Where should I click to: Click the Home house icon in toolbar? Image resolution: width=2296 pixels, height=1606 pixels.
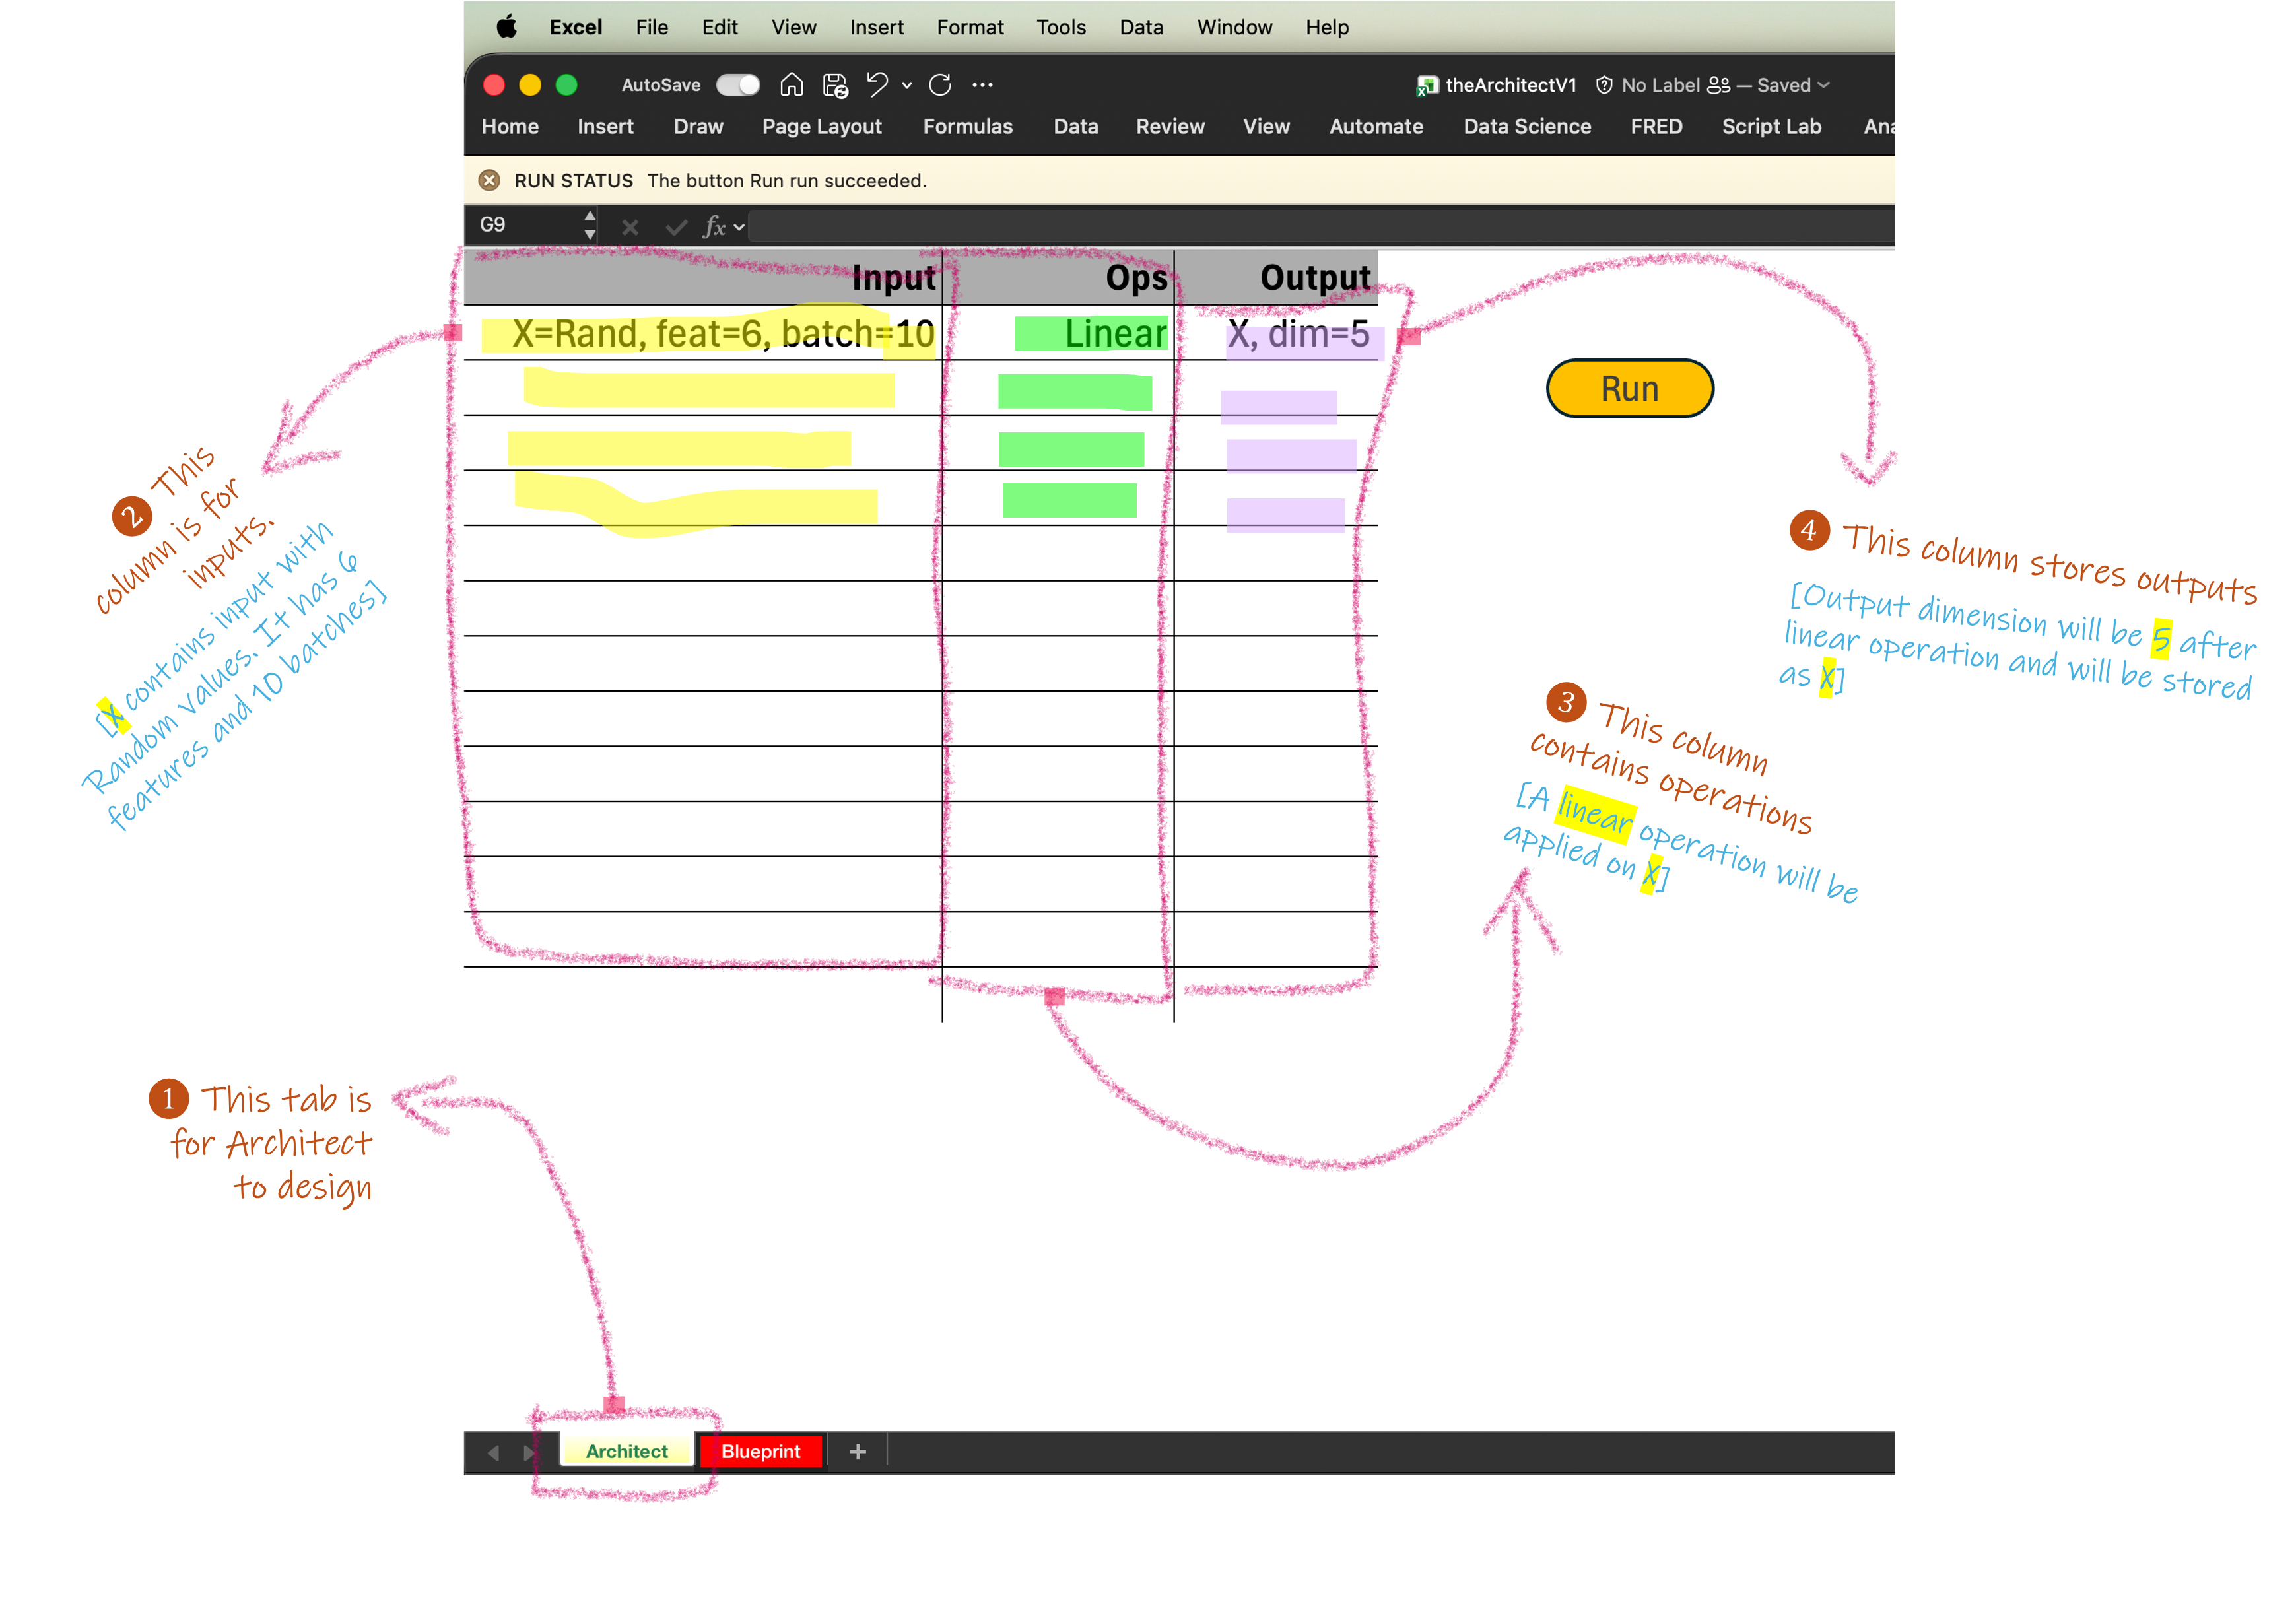tap(791, 85)
